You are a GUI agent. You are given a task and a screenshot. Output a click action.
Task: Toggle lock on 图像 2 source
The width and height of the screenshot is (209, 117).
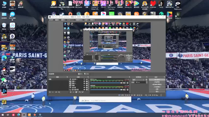pos(87,83)
